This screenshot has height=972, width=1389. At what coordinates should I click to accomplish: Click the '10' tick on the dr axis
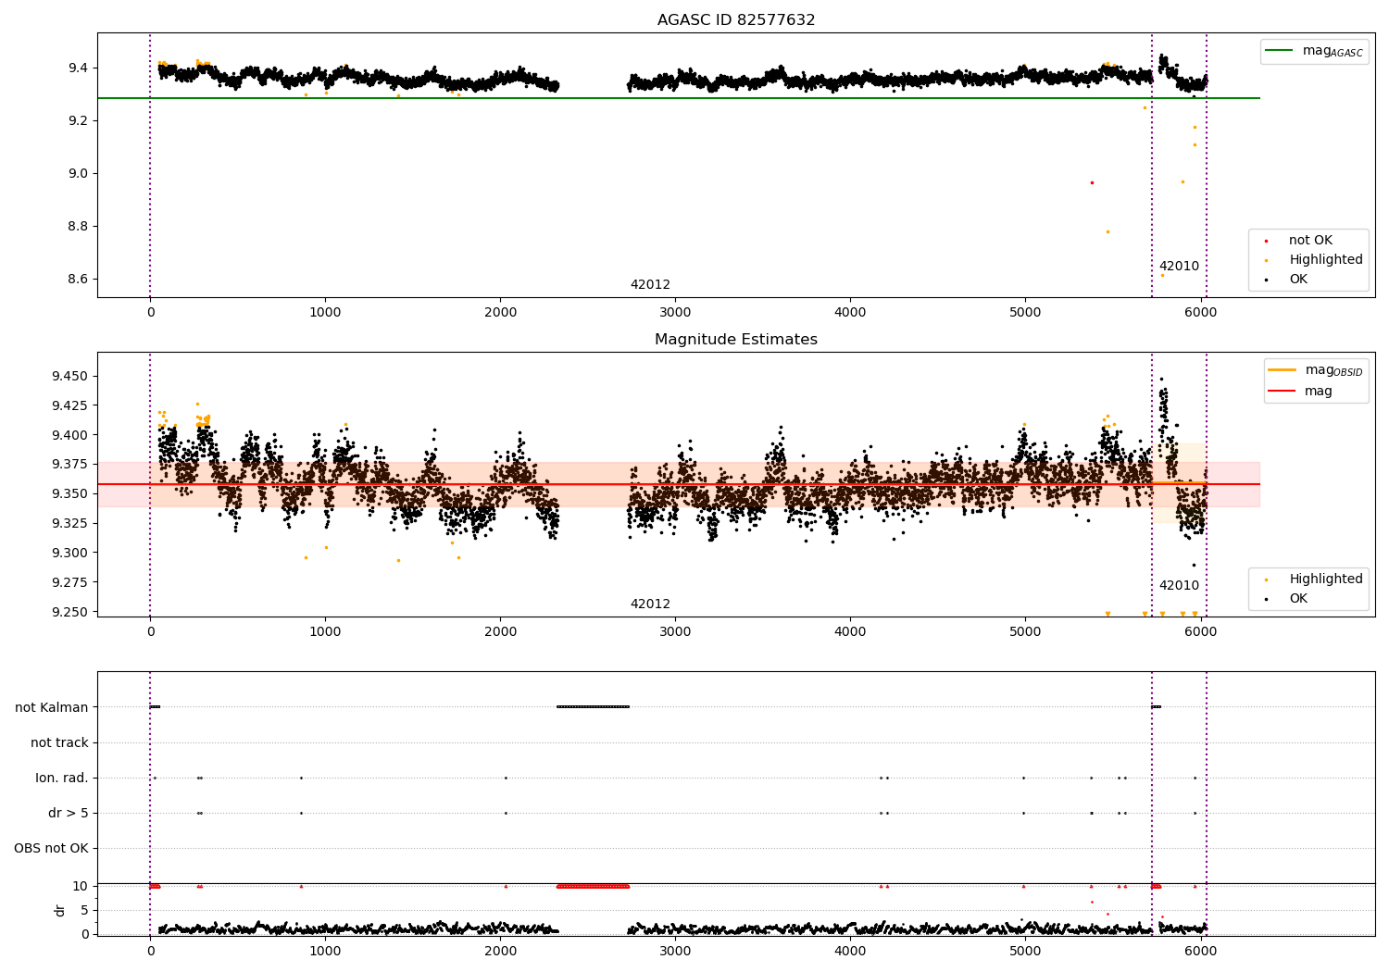(81, 886)
